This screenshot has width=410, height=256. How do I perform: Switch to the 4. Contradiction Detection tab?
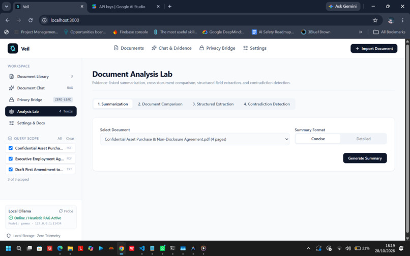tap(267, 104)
